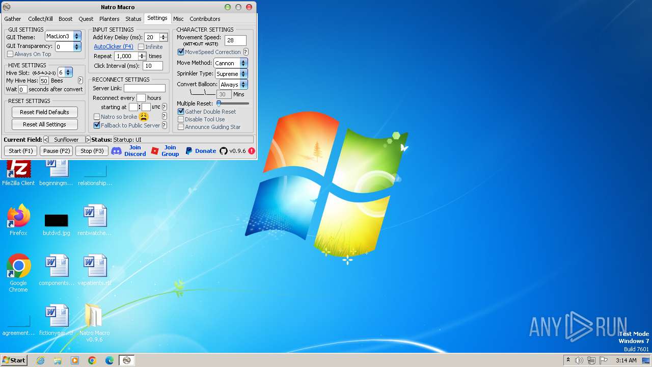This screenshot has width=652, height=367.
Task: Open Firefox desktop shortcut
Action: click(x=18, y=220)
